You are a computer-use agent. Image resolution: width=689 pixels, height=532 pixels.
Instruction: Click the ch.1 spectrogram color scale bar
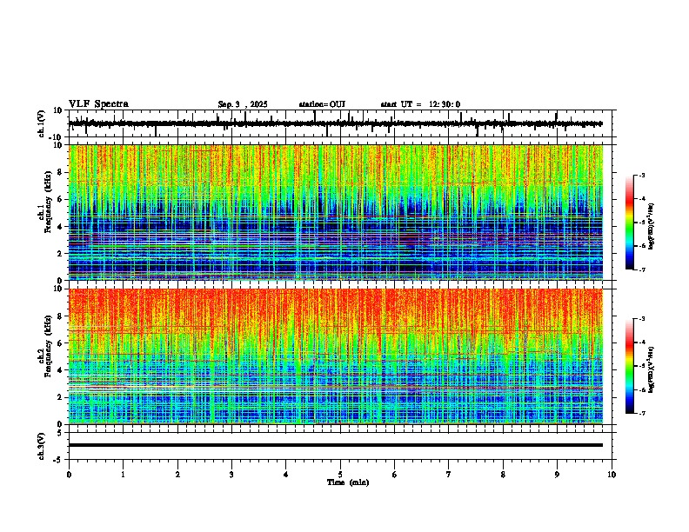coord(630,223)
